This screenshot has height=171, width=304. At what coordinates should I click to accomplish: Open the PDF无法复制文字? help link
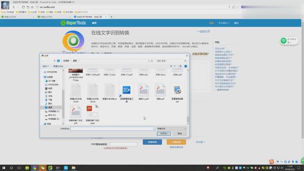[x=224, y=80]
